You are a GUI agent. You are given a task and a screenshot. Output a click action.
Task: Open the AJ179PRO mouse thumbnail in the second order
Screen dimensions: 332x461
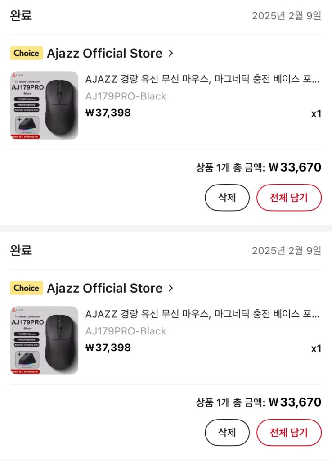[44, 340]
